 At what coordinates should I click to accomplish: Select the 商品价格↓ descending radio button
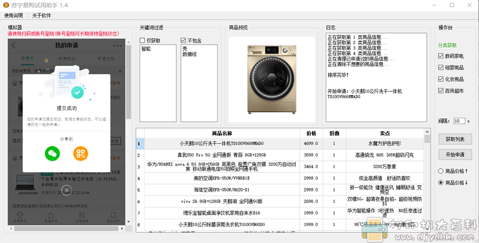pos(441,183)
